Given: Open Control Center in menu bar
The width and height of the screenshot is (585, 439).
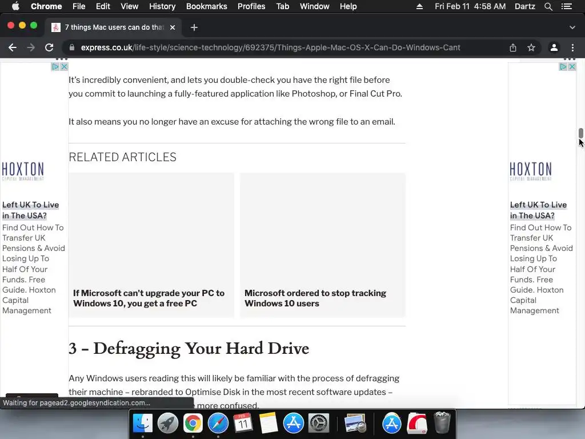Looking at the screenshot, I should point(567,6).
